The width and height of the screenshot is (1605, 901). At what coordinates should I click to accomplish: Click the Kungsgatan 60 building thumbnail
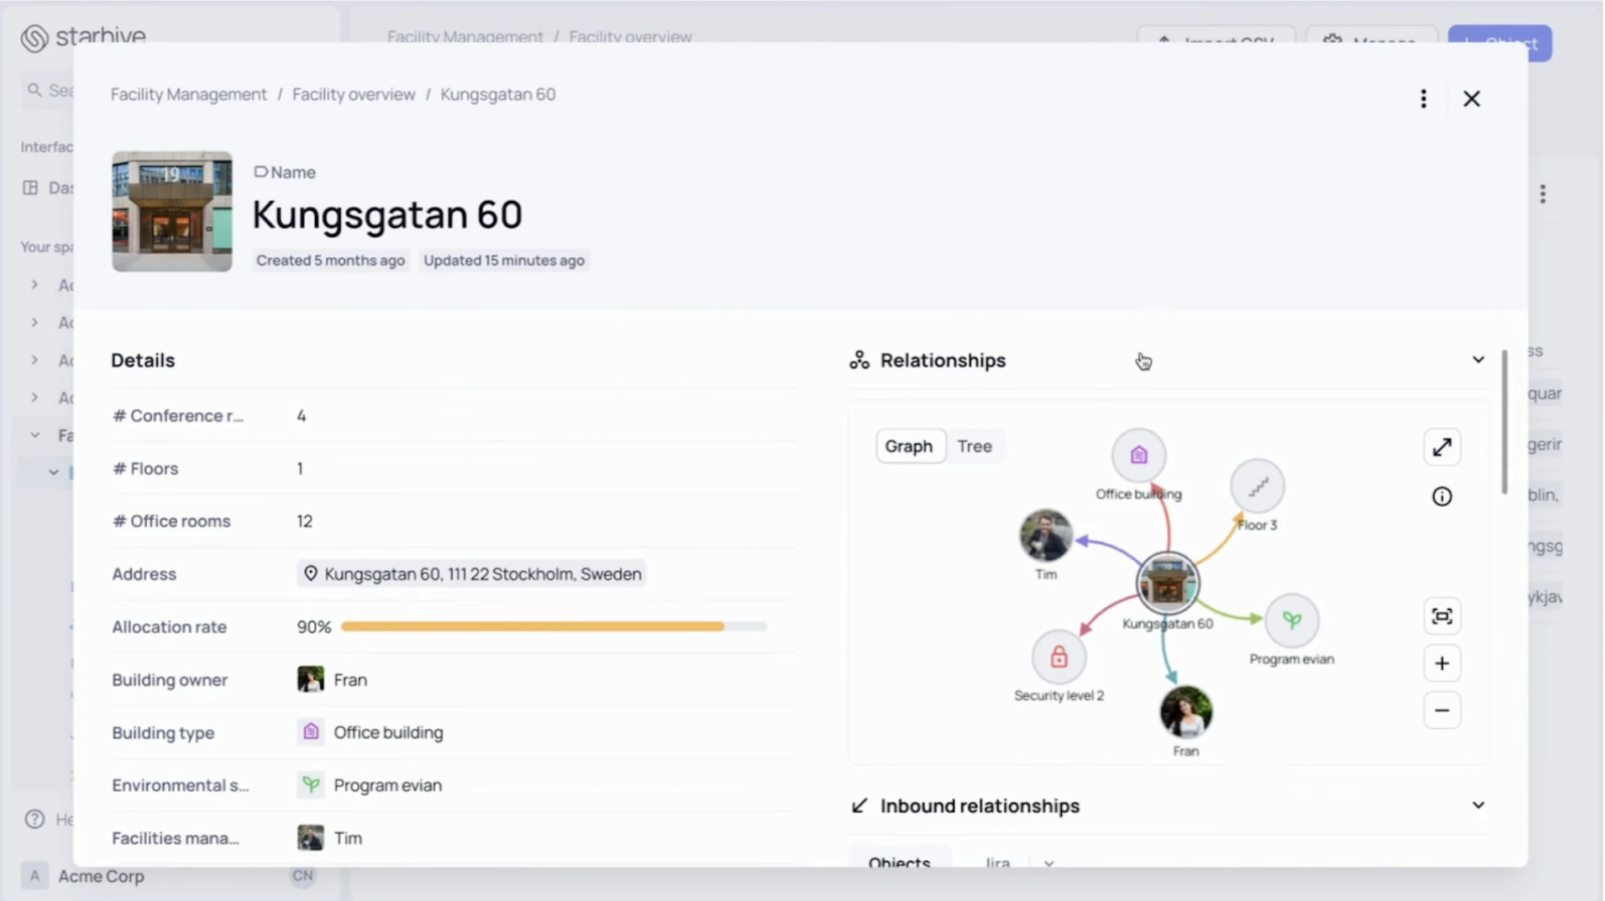coord(172,211)
